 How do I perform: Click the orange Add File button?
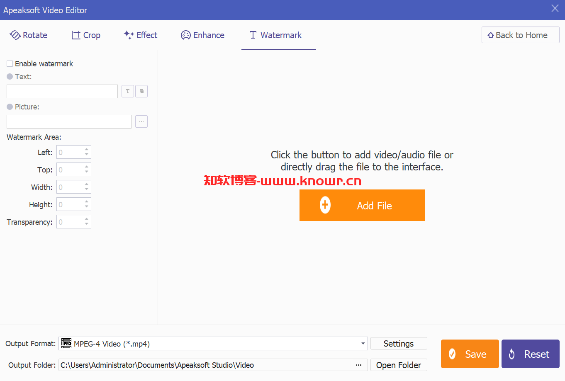tap(362, 205)
